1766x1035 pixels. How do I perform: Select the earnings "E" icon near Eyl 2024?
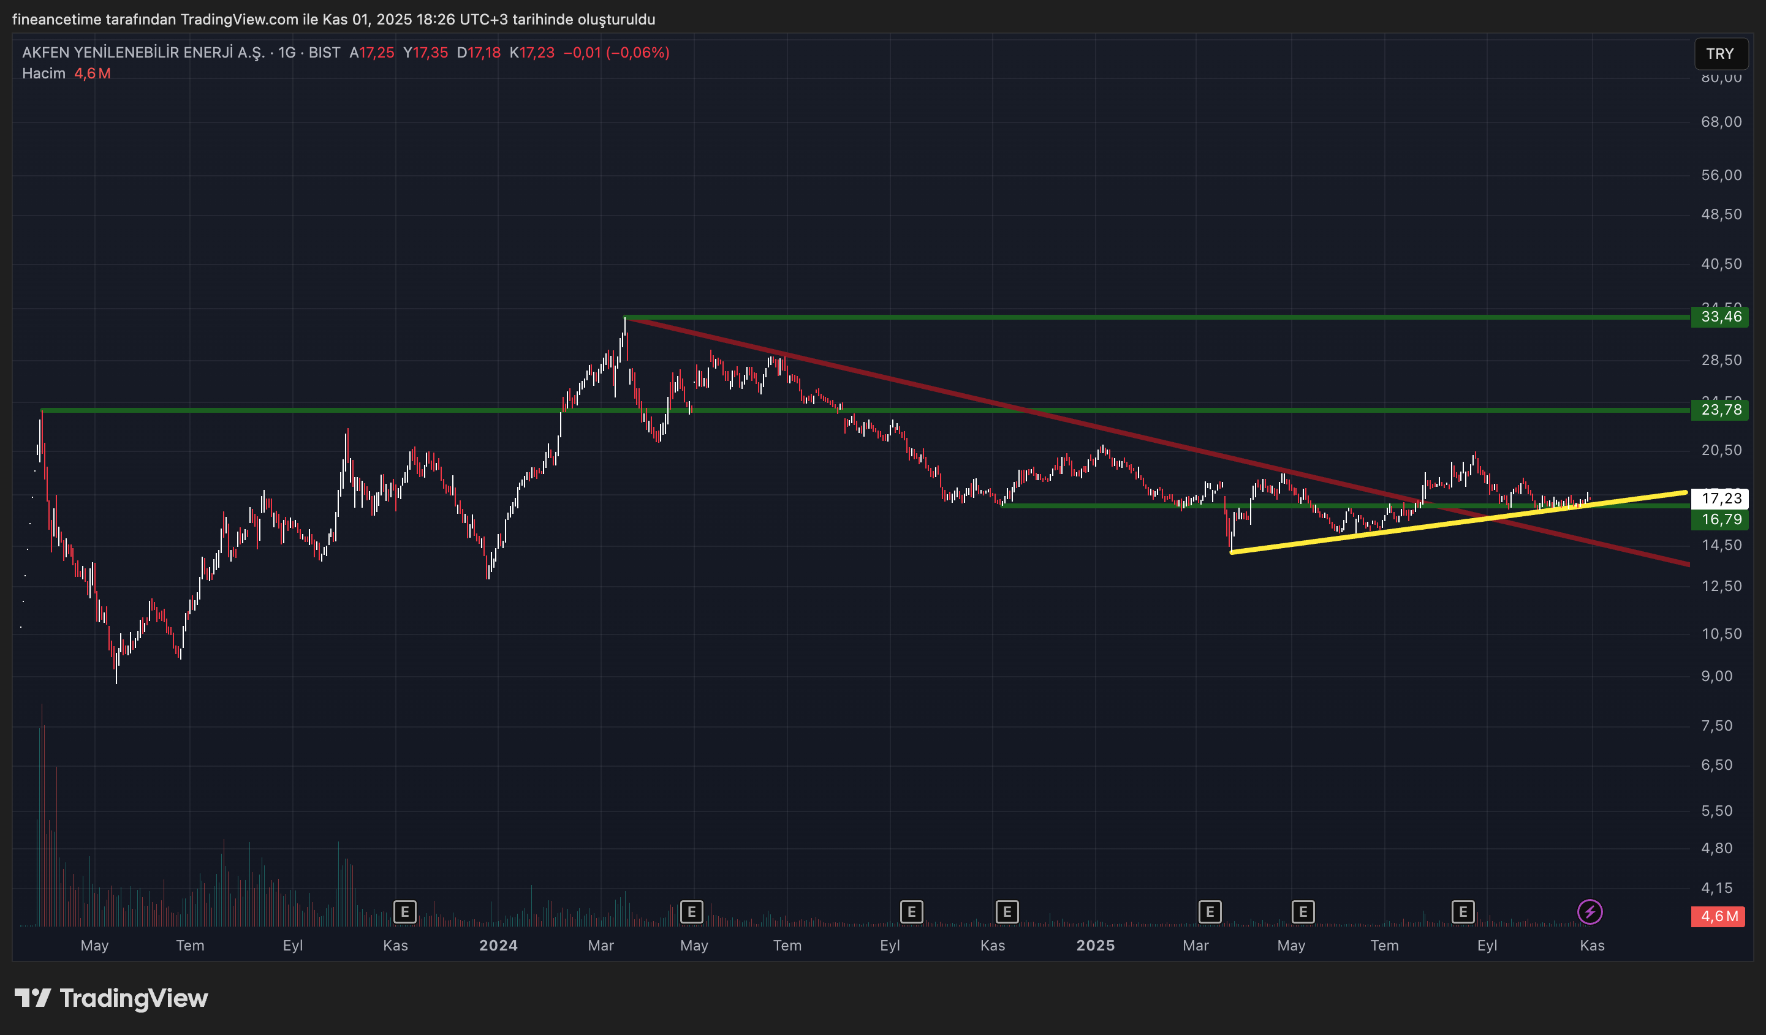(911, 912)
